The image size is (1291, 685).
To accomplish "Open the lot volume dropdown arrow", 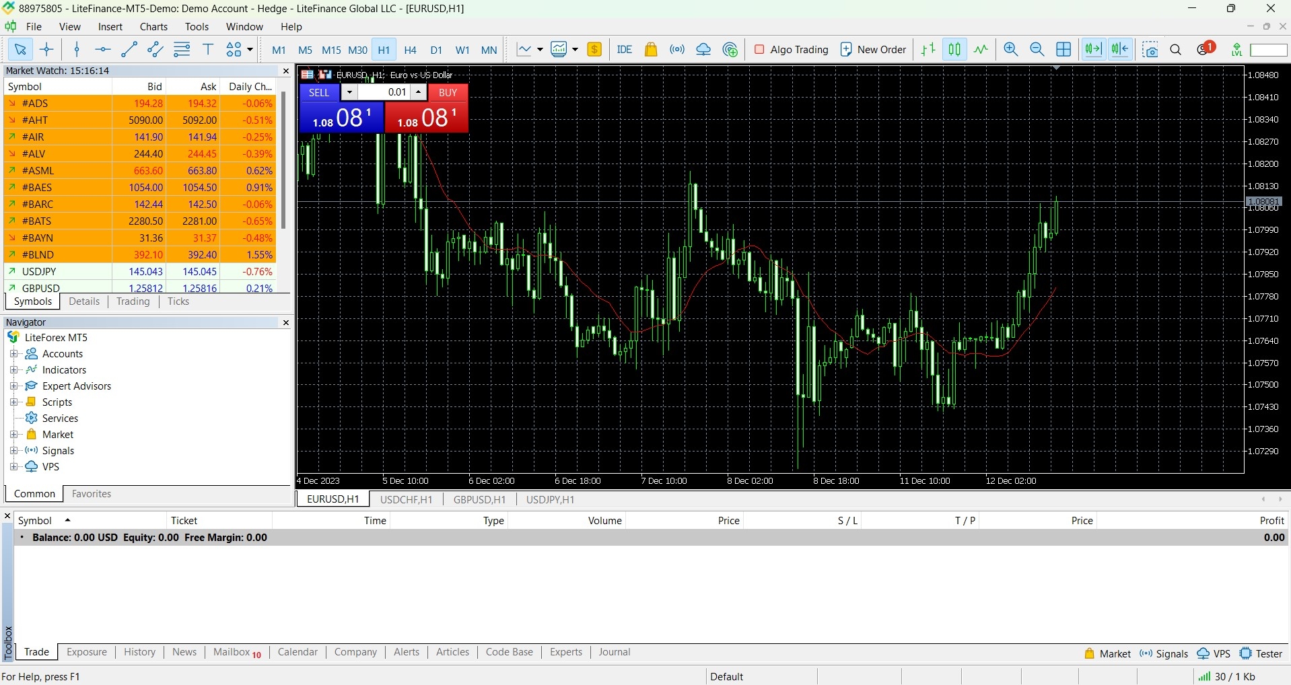I will point(349,92).
